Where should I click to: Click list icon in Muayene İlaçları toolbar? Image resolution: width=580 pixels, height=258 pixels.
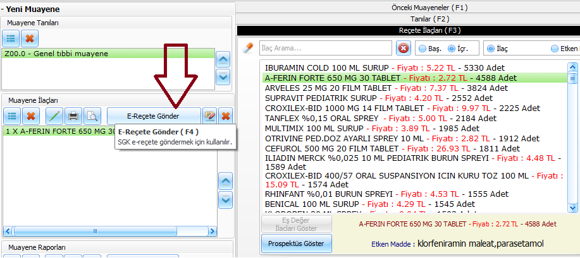pos(11,116)
